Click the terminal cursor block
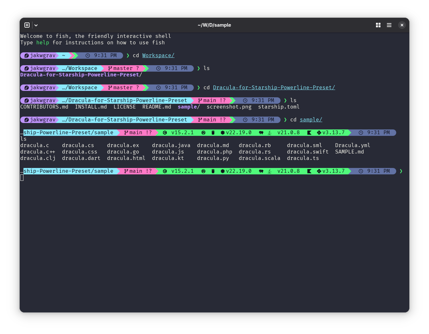Screen dimensions: 429x334 [22, 178]
